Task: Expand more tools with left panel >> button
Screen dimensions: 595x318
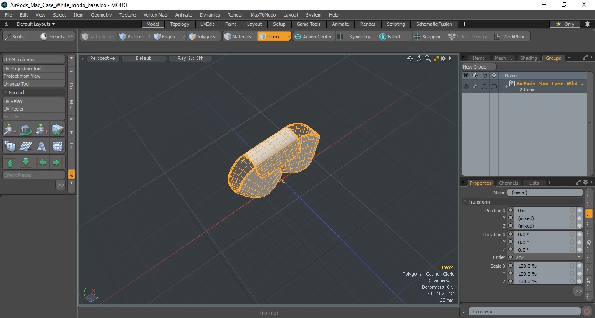Action: coord(60,185)
